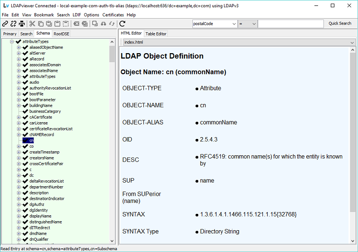This screenshot has width=358, height=252.
Task: Click the syntax OID 1.3.6.1.4.1.1466.115.121.1.15{32768}
Action: click(x=248, y=214)
